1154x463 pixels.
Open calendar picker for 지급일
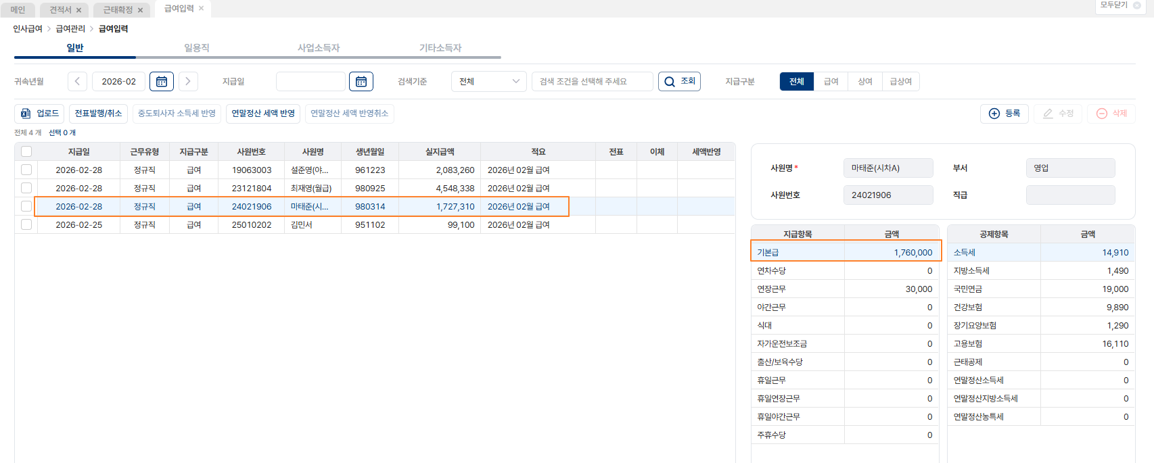pyautogui.click(x=361, y=81)
